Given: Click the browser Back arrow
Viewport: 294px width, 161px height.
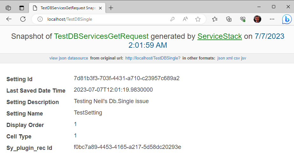Looking at the screenshot, I should point(9,19).
